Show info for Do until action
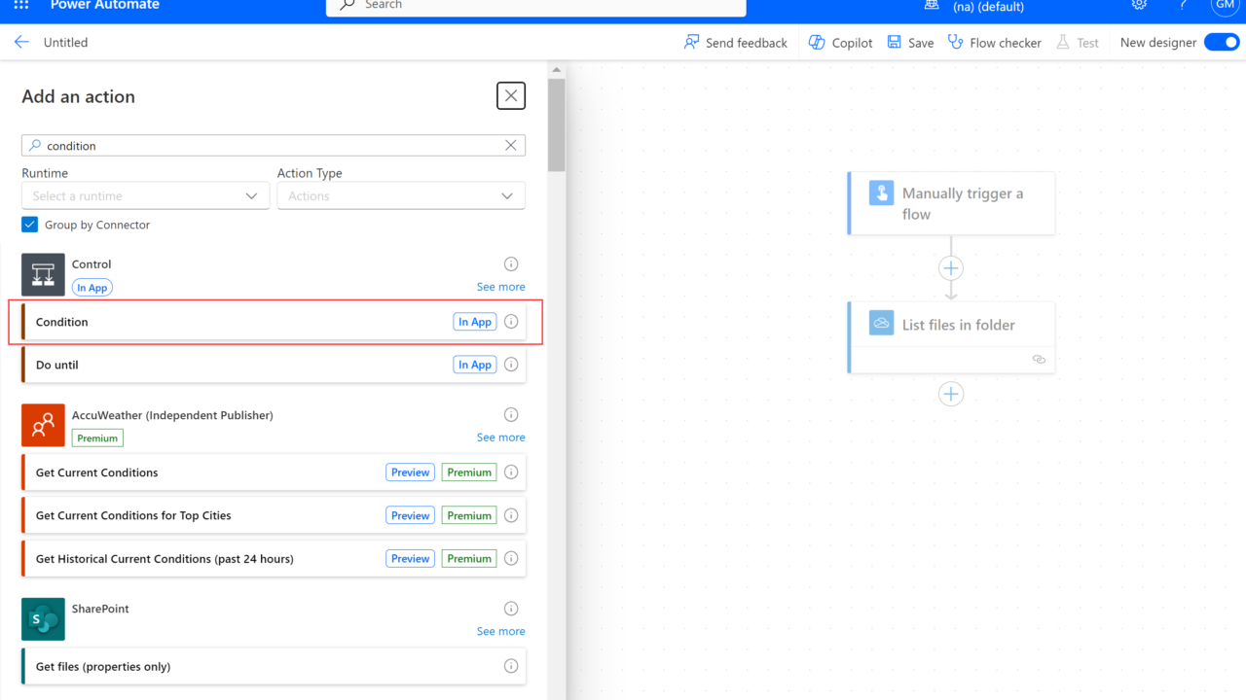 click(x=511, y=365)
